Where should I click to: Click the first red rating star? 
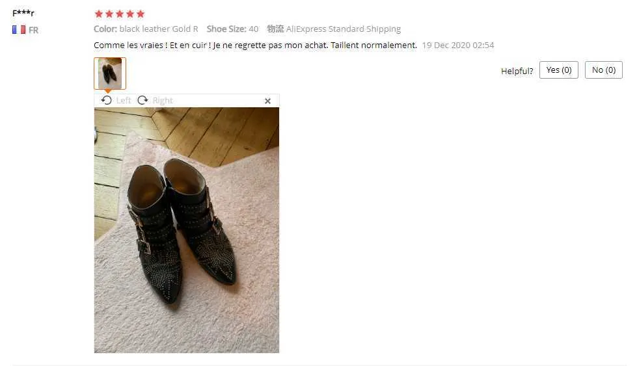click(x=99, y=14)
